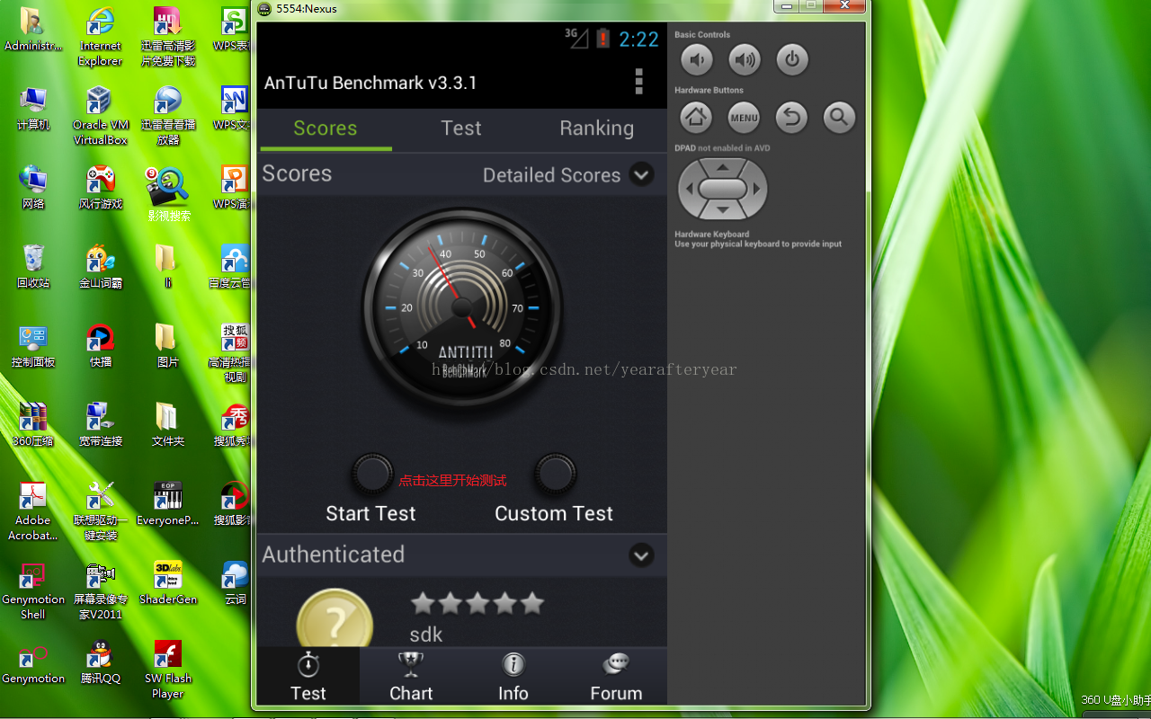This screenshot has height=719, width=1151.
Task: Select the 'sdk' device name text
Action: pos(426,635)
